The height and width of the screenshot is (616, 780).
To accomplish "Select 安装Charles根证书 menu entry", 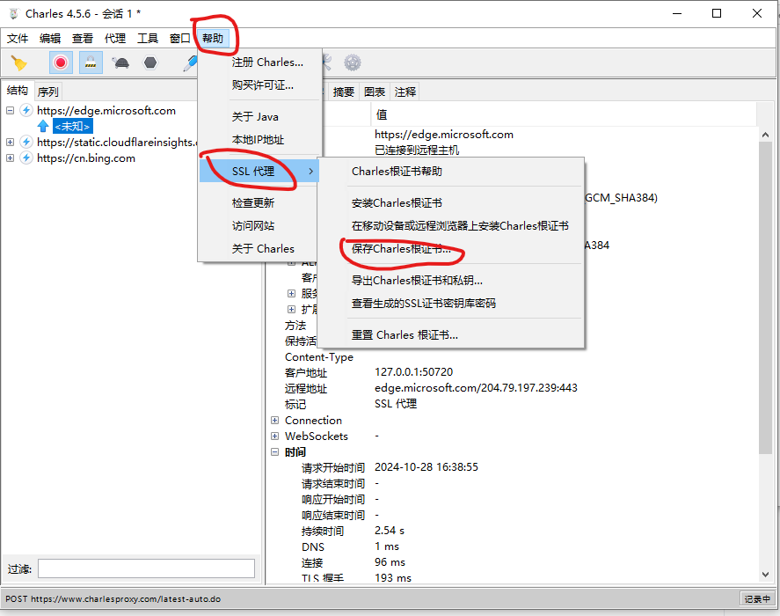I will 396,203.
